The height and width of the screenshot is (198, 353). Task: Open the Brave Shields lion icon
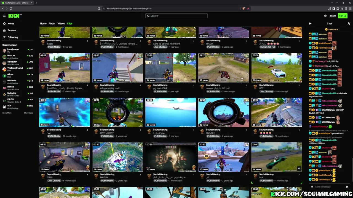coord(244,9)
